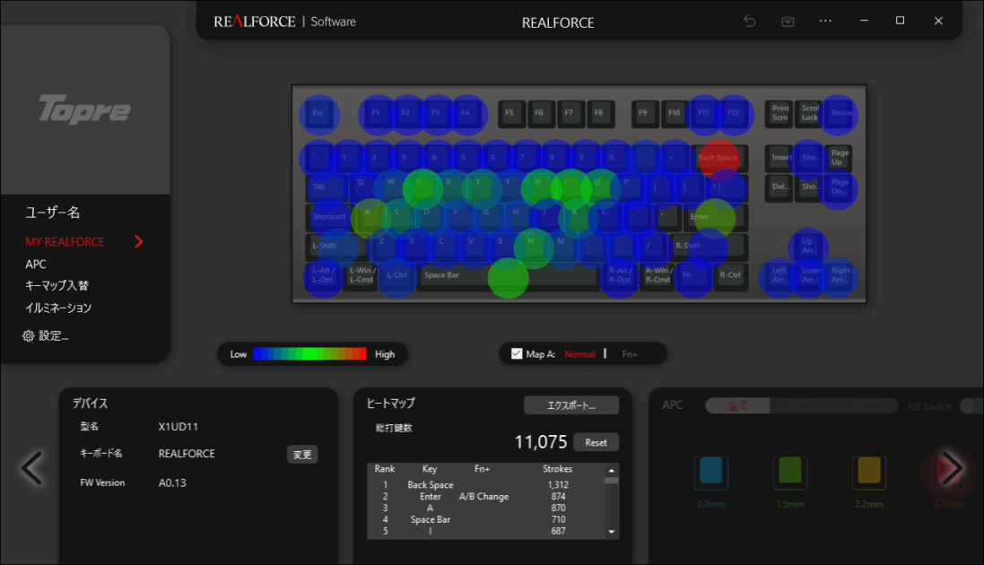The width and height of the screenshot is (984, 565).
Task: Open 設定 with the gear icon
Action: [x=45, y=335]
